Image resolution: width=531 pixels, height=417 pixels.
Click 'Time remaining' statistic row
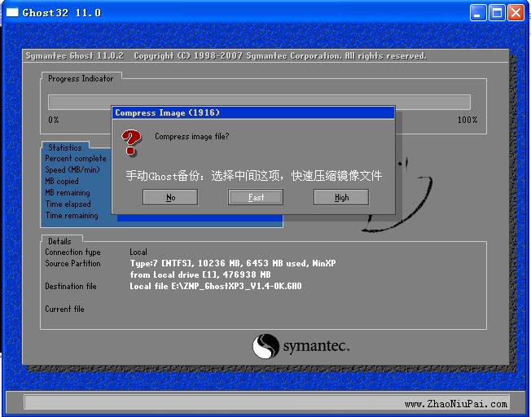coord(72,216)
